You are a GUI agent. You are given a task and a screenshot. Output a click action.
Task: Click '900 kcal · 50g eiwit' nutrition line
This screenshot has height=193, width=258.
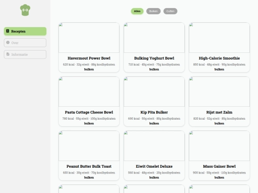point(219,173)
